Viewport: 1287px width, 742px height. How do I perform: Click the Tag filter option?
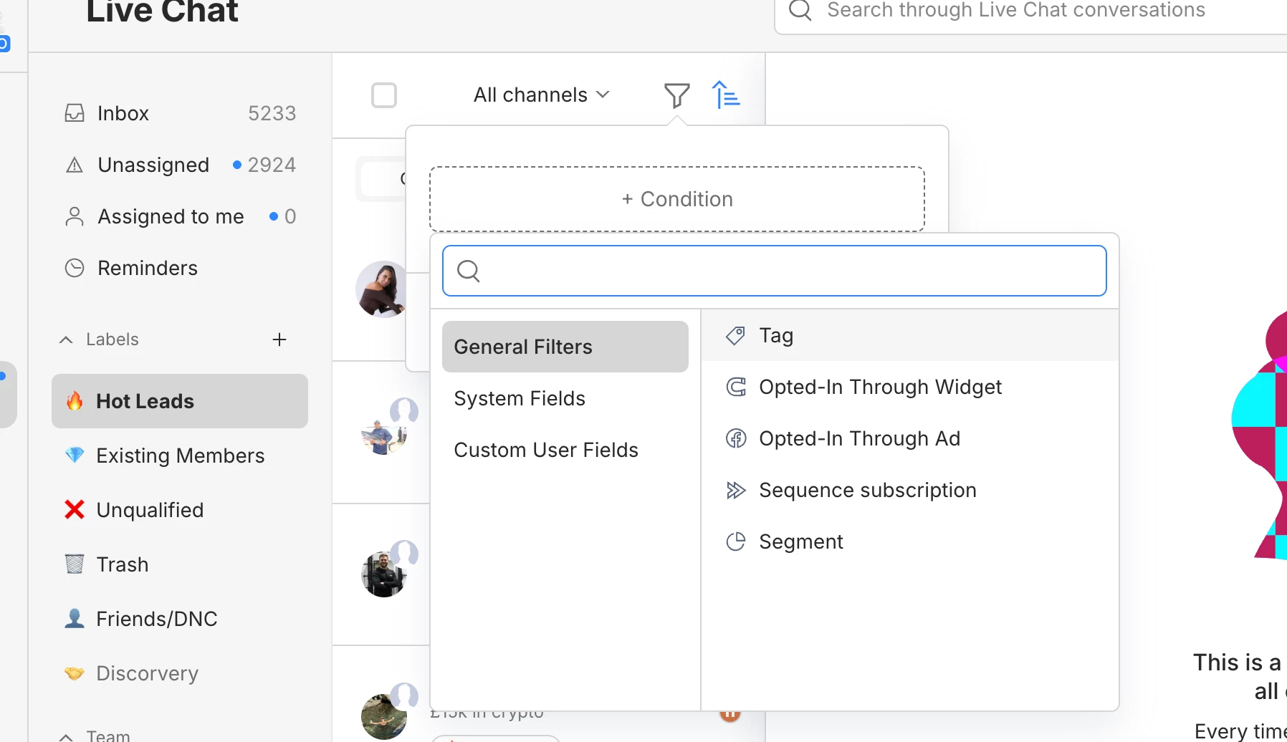pos(776,336)
